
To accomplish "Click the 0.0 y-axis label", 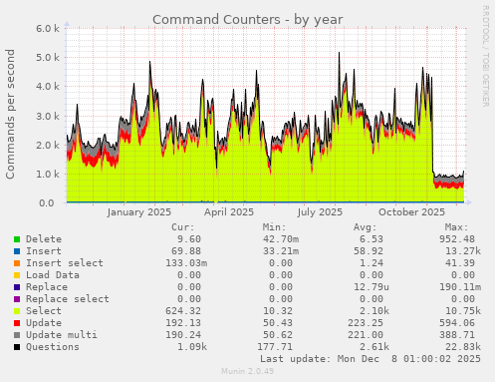I will [x=47, y=202].
